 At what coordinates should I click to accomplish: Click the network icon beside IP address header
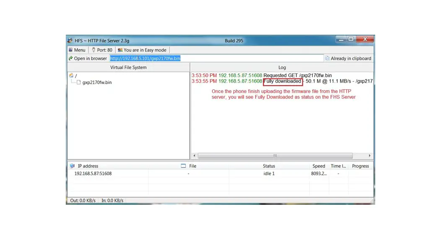pos(72,166)
